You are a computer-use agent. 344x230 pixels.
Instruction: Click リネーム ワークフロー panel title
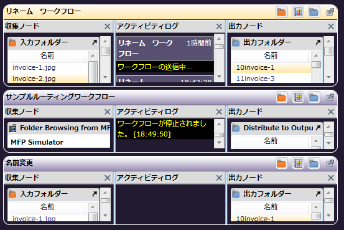(x=44, y=11)
